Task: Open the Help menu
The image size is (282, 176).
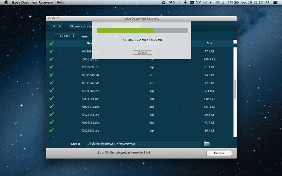Action: pyautogui.click(x=60, y=2)
